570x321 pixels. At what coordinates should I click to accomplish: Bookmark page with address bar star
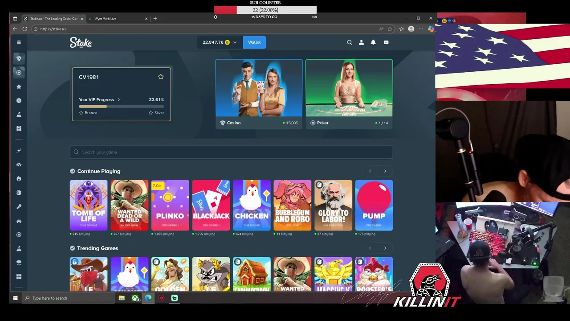pyautogui.click(x=390, y=29)
